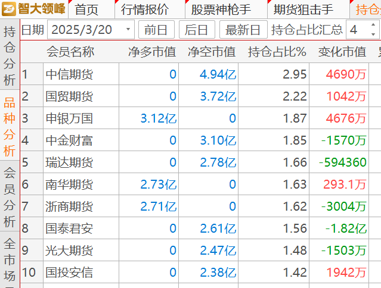The image size is (381, 288).
Task: Click the -3004万 change value
Action: pyautogui.click(x=343, y=206)
